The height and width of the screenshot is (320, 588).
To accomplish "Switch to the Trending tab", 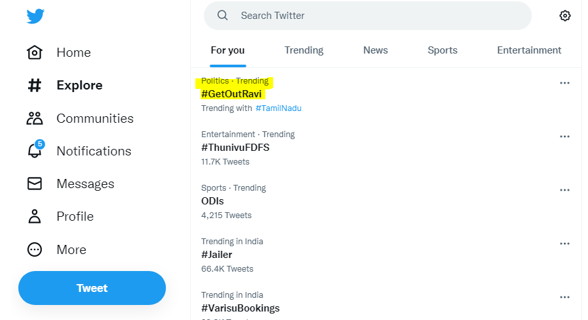I will [x=304, y=50].
